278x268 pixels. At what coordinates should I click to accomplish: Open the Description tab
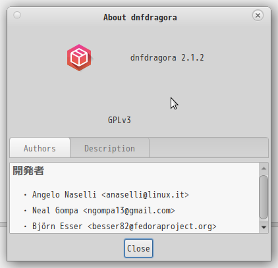pos(109,148)
